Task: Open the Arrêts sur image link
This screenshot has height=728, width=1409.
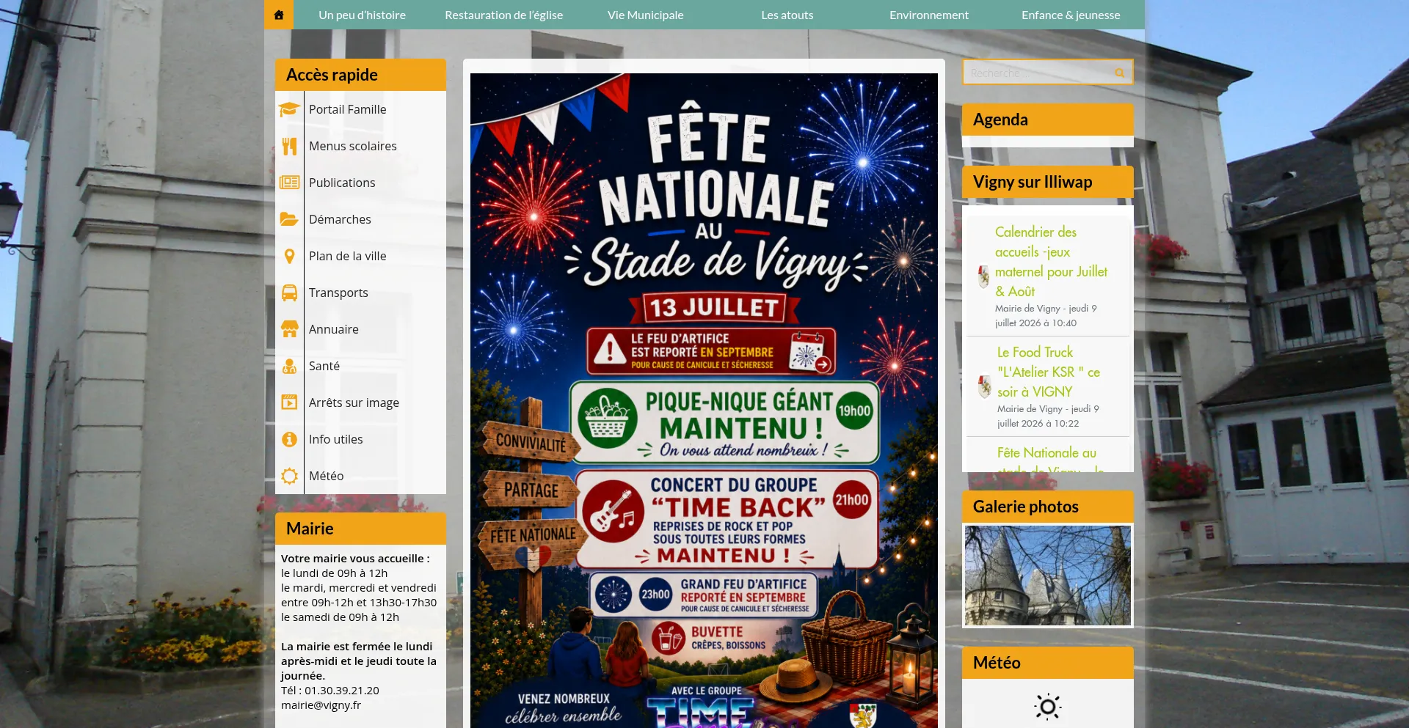Action: (354, 402)
